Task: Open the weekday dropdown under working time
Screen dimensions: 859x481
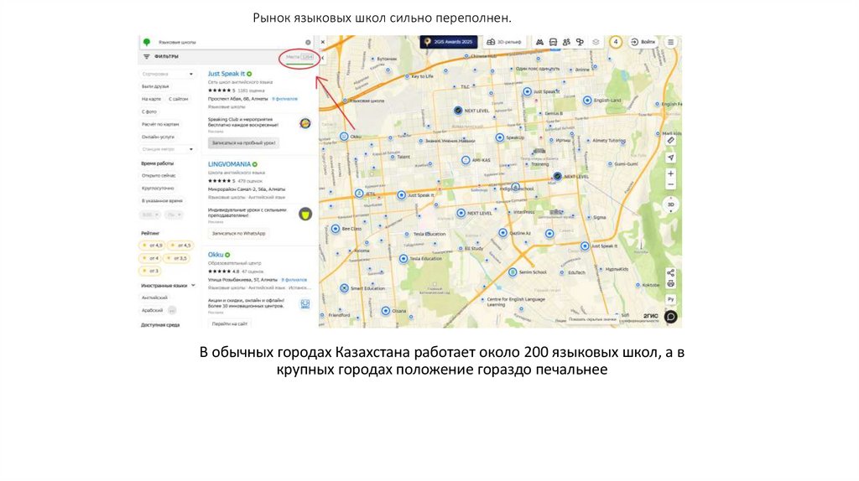Action: 173,215
